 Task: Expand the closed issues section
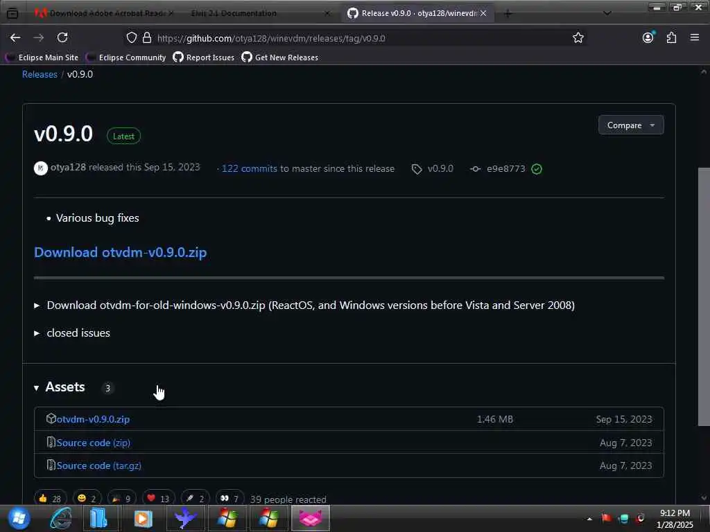tap(72, 333)
